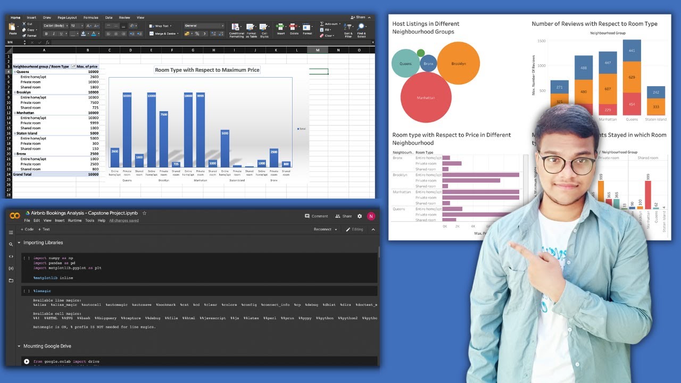
Task: Click the + Text button
Action: coord(44,229)
